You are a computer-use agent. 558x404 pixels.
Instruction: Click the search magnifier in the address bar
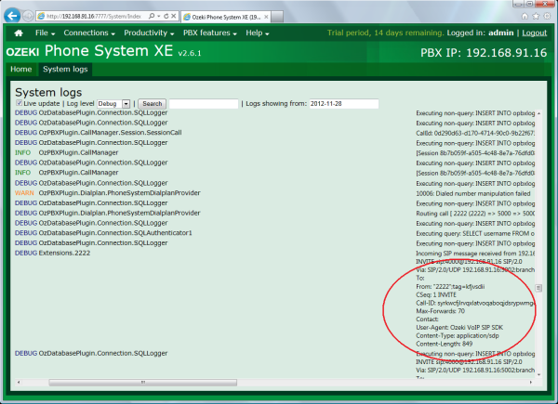(x=152, y=16)
